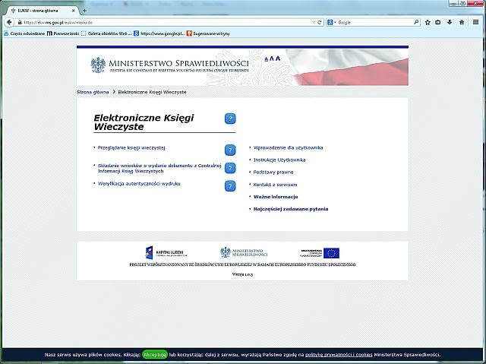Viewport: 486px width, 364px height.
Task: Open the Często odwiedzane bookmark
Action: point(24,33)
